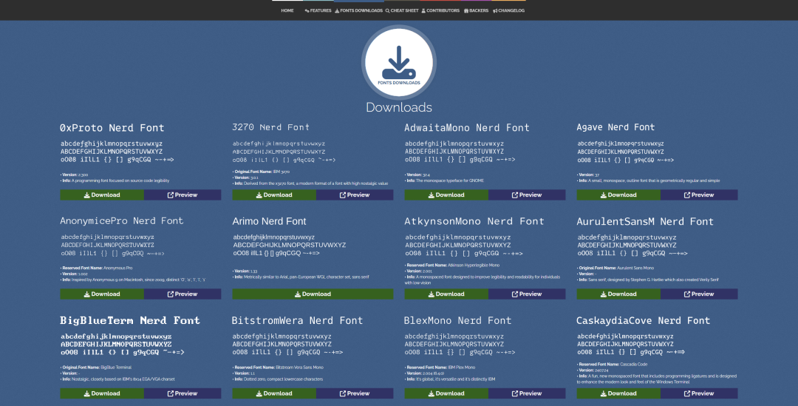Open the Contributors section

[x=443, y=10]
